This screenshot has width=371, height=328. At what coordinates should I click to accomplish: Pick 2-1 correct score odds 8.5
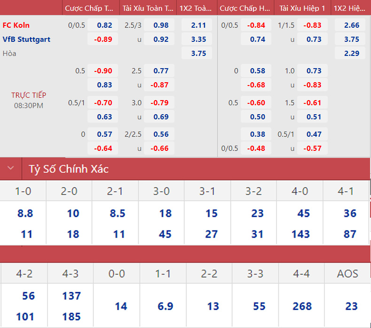click(117, 213)
